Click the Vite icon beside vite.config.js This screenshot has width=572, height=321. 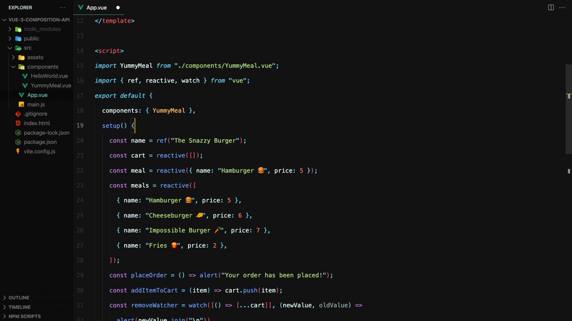18,152
